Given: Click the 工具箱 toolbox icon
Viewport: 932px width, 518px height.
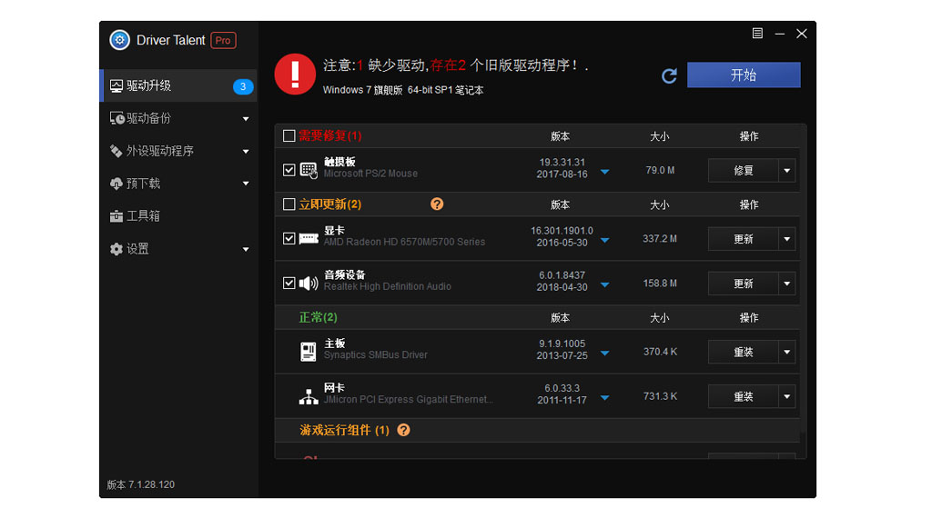Looking at the screenshot, I should tap(116, 216).
